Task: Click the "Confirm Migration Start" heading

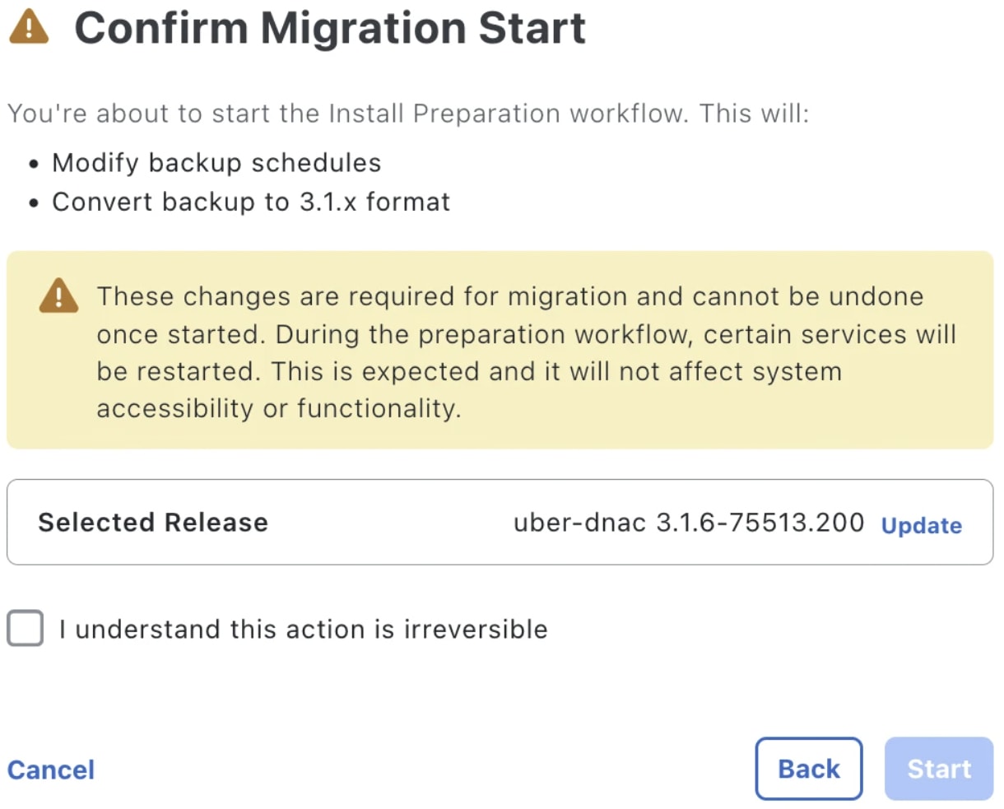Action: [x=330, y=28]
